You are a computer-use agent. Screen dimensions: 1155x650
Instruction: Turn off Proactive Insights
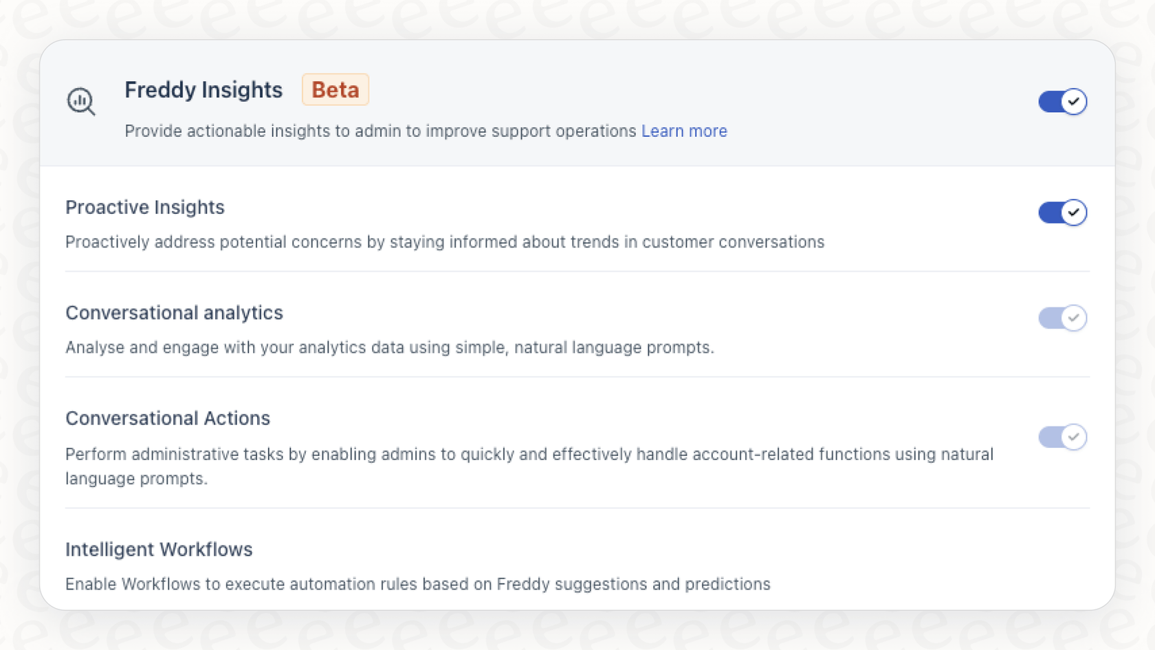click(x=1062, y=213)
